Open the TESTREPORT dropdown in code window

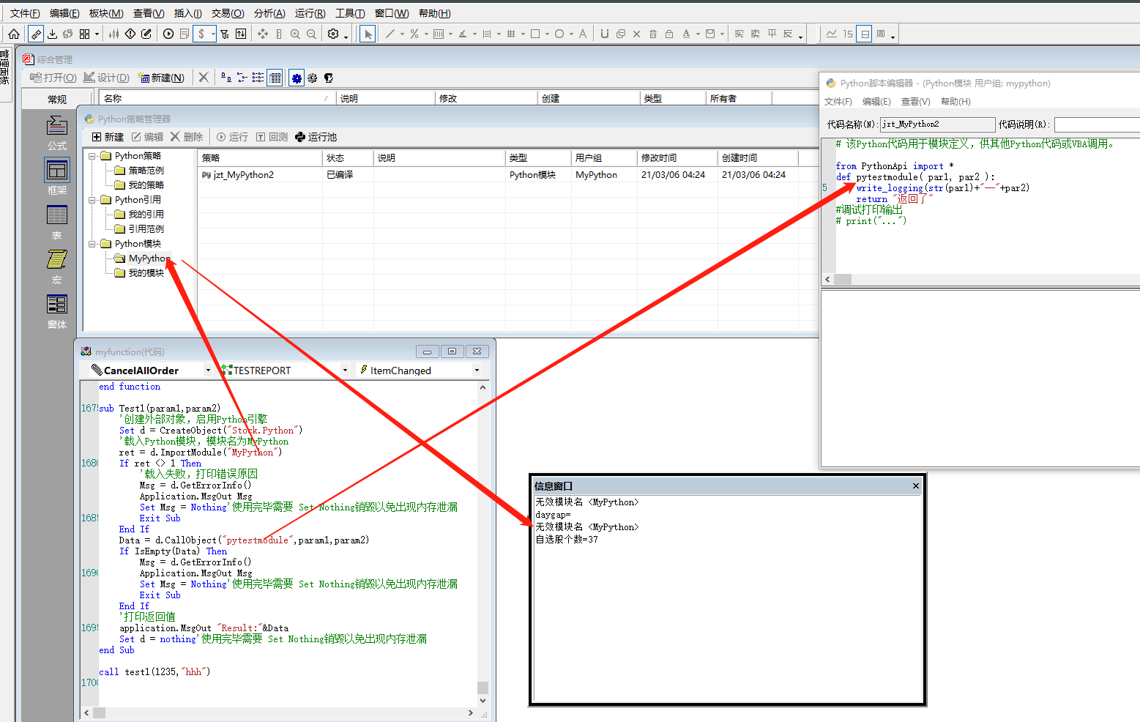coord(345,371)
